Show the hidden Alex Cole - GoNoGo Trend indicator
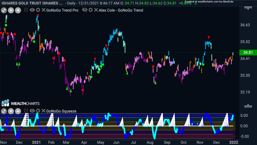The image size is (257, 145). pyautogui.click(x=85, y=10)
